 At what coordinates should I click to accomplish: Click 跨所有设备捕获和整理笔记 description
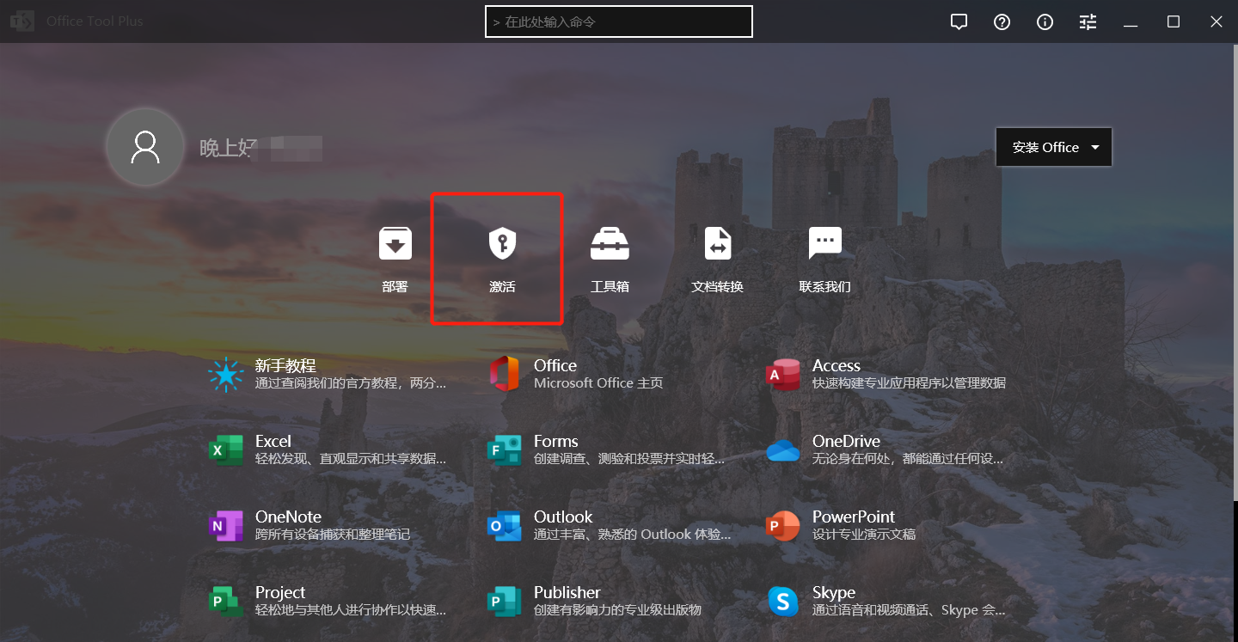333,535
